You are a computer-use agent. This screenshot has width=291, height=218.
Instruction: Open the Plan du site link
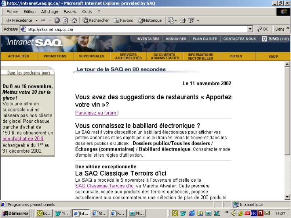coord(205,39)
